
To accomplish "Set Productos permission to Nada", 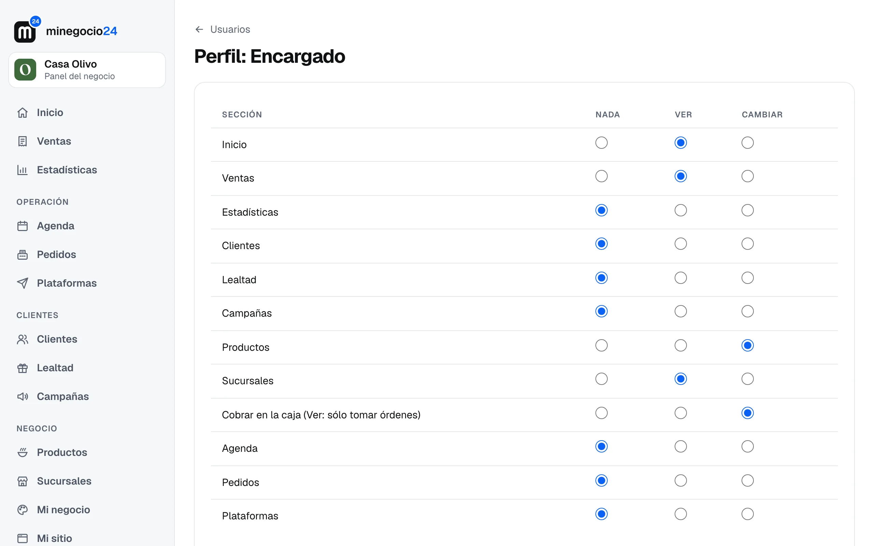I will click(601, 346).
